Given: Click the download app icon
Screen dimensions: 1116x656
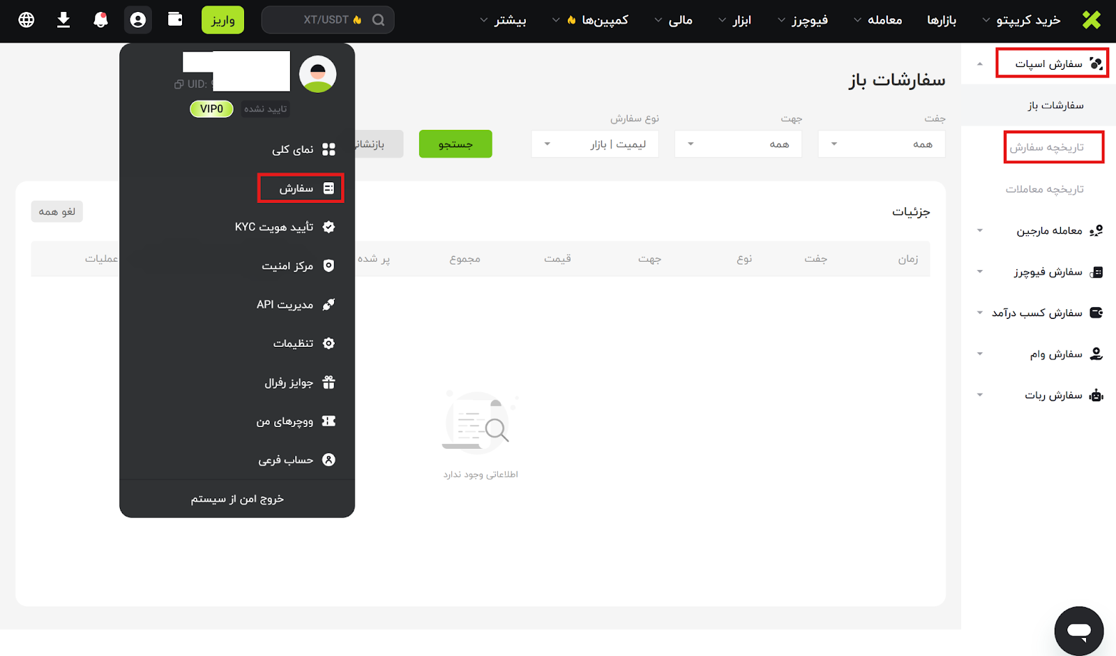Looking at the screenshot, I should click(63, 20).
